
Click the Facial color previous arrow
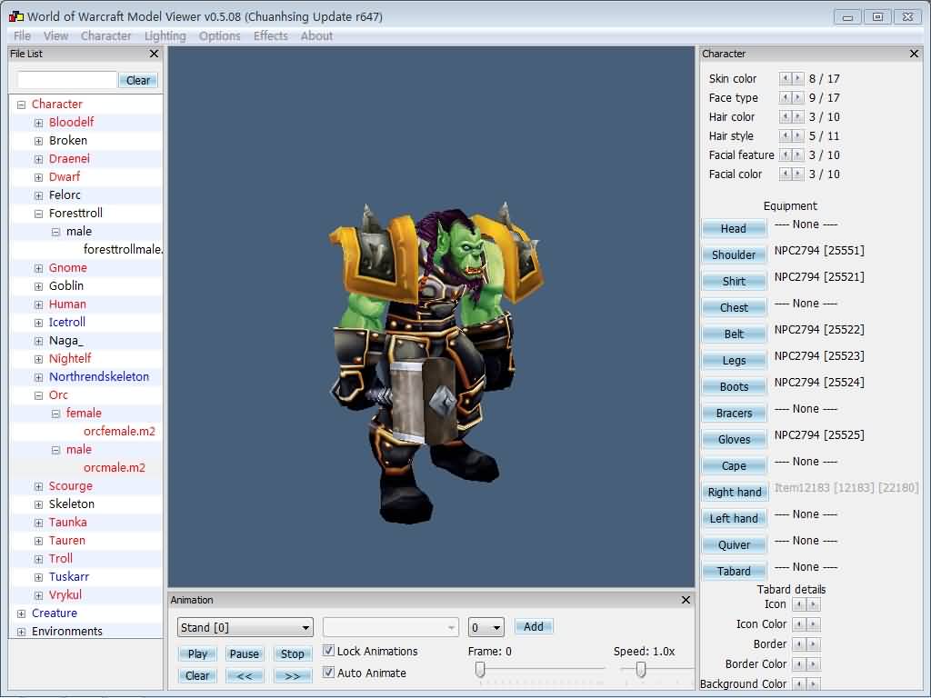pyautogui.click(x=785, y=174)
